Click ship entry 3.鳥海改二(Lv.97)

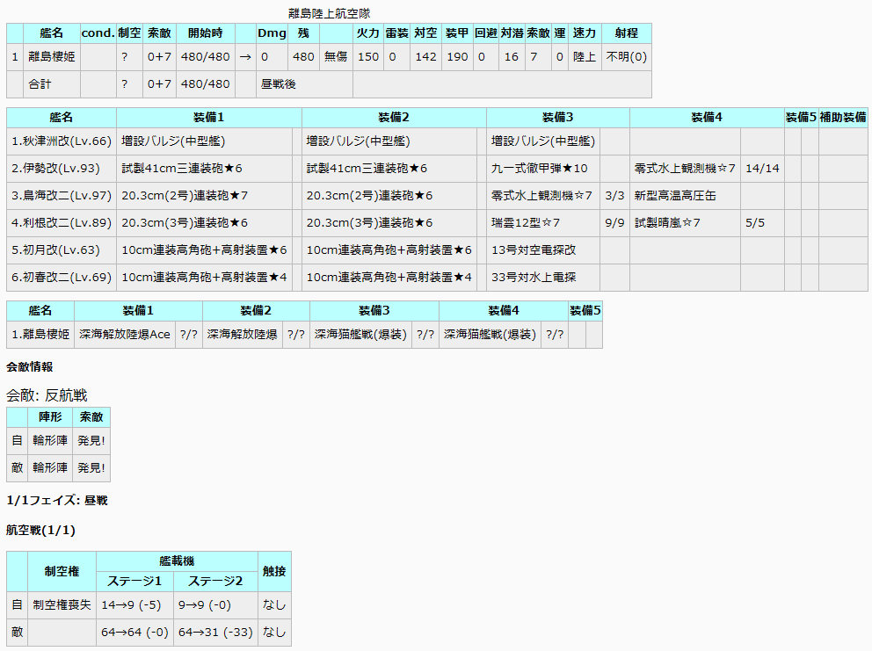[62, 195]
